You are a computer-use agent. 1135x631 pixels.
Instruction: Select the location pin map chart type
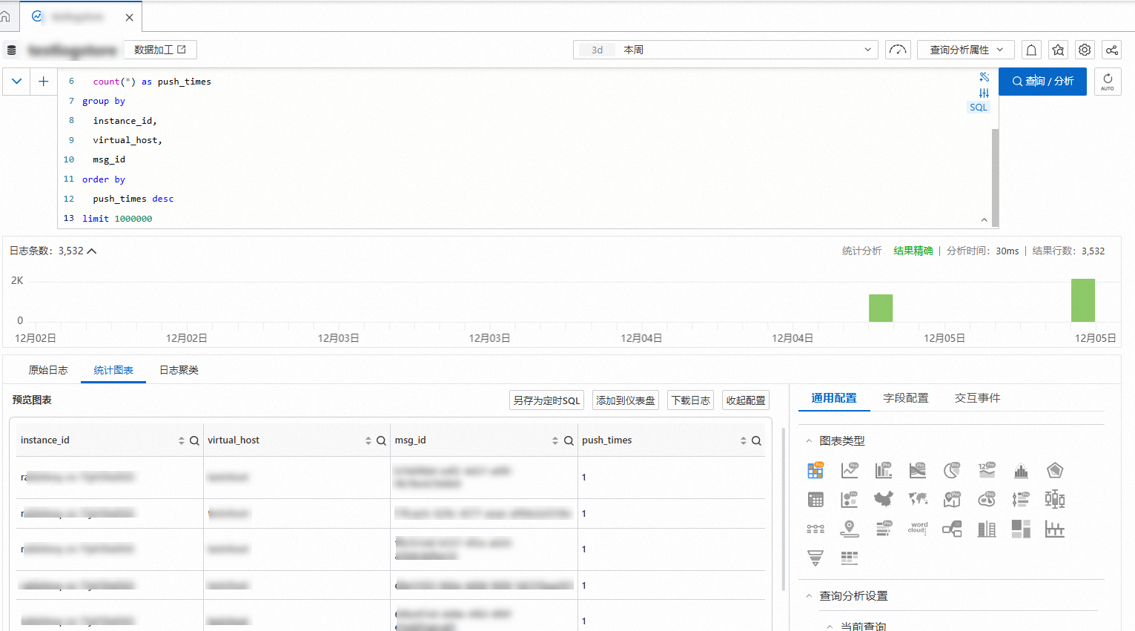[x=850, y=529]
